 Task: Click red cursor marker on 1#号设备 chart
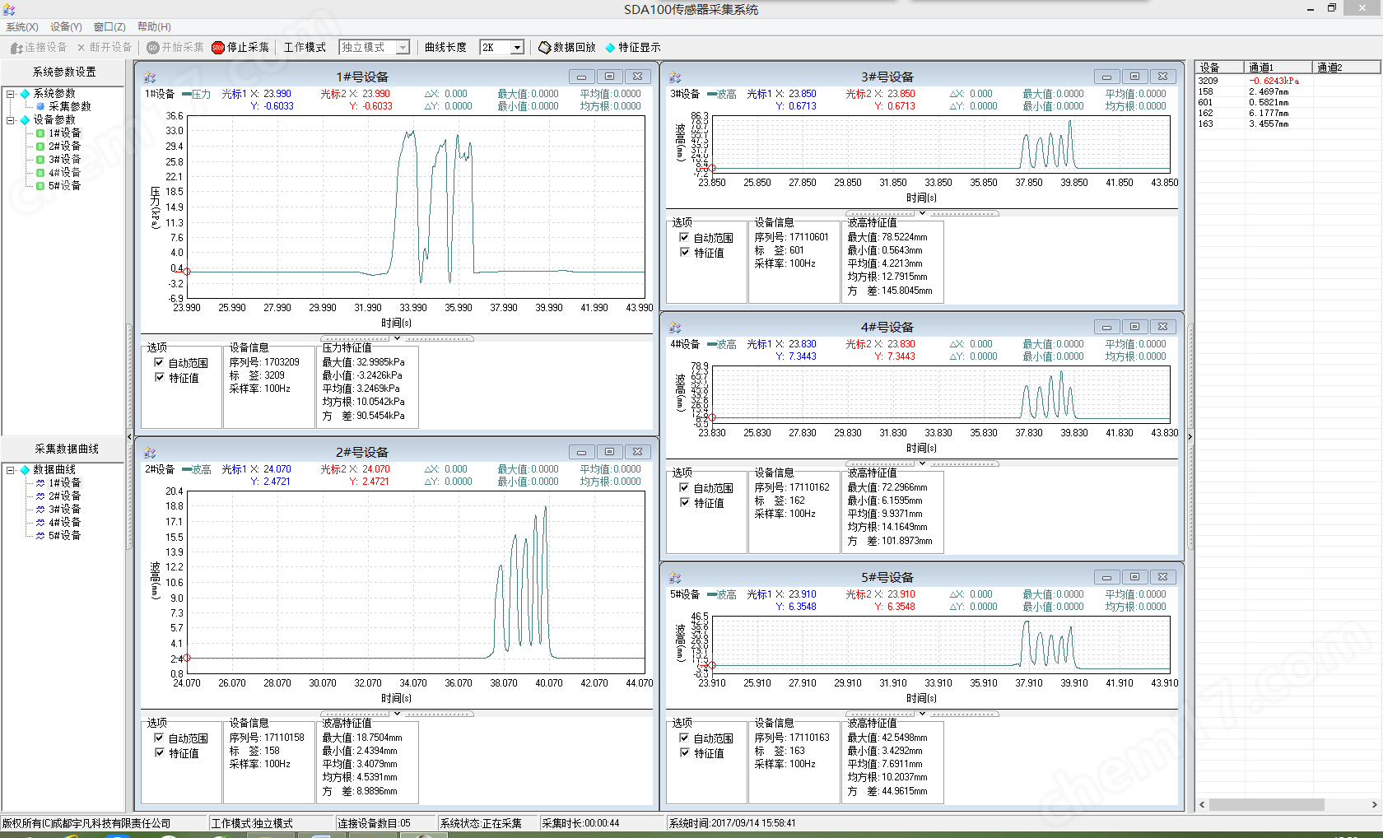pos(187,271)
